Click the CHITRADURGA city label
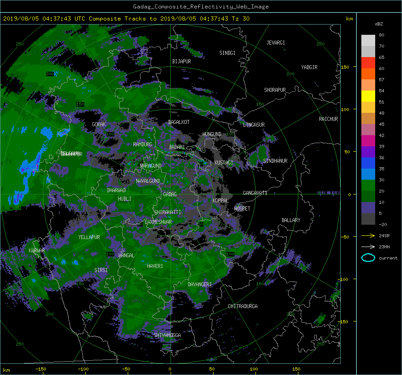The image size is (402, 375). click(243, 306)
